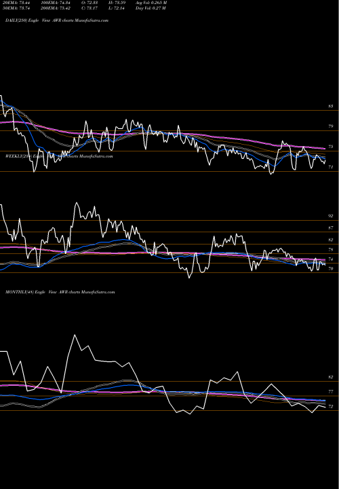
Task: Click the WEEKLY chart title label
Action: [59, 156]
